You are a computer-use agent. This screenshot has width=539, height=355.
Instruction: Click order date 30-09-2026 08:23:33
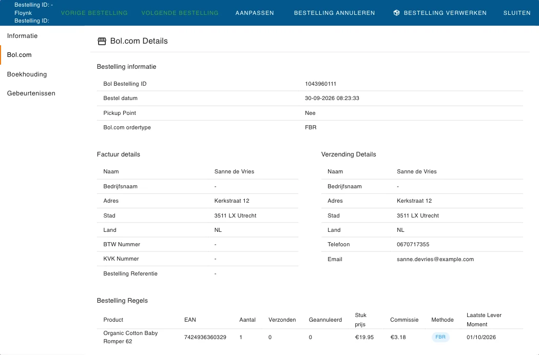[x=332, y=98]
